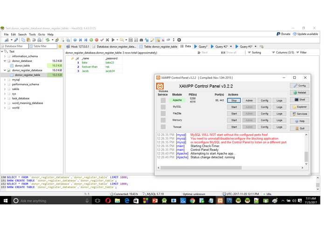The image size is (324, 230).
Task: Click Donate link in HeidiSQL
Action: pos(283,34)
